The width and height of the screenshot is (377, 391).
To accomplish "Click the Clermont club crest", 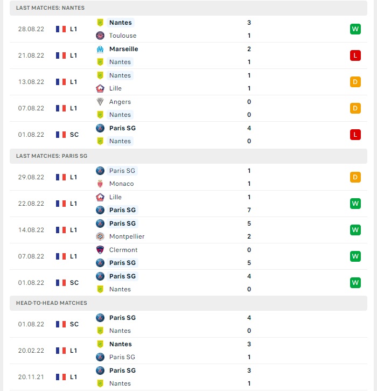I will [x=100, y=250].
